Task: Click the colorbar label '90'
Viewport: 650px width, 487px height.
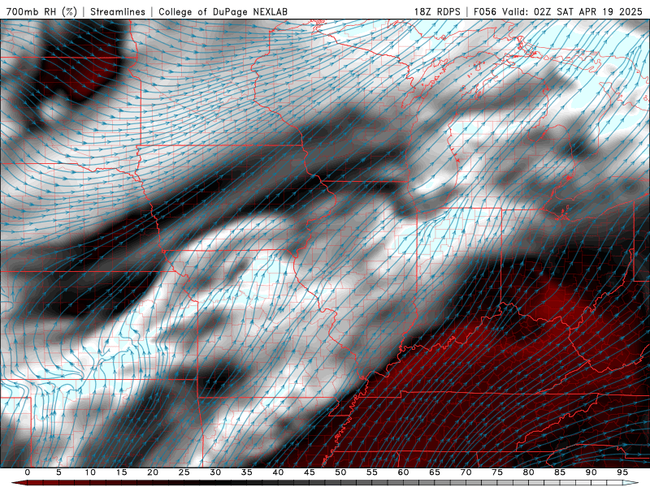Action: point(591,472)
